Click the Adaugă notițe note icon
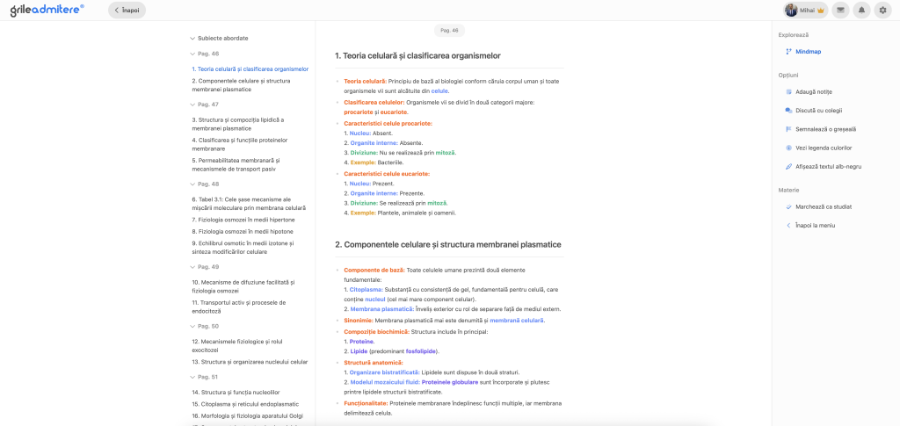The height and width of the screenshot is (426, 900). (x=788, y=91)
